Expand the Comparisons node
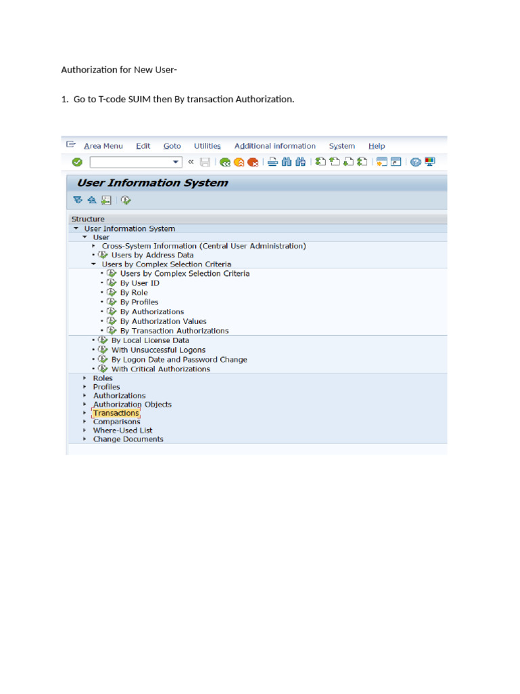The height and width of the screenshot is (694, 520). [85, 422]
